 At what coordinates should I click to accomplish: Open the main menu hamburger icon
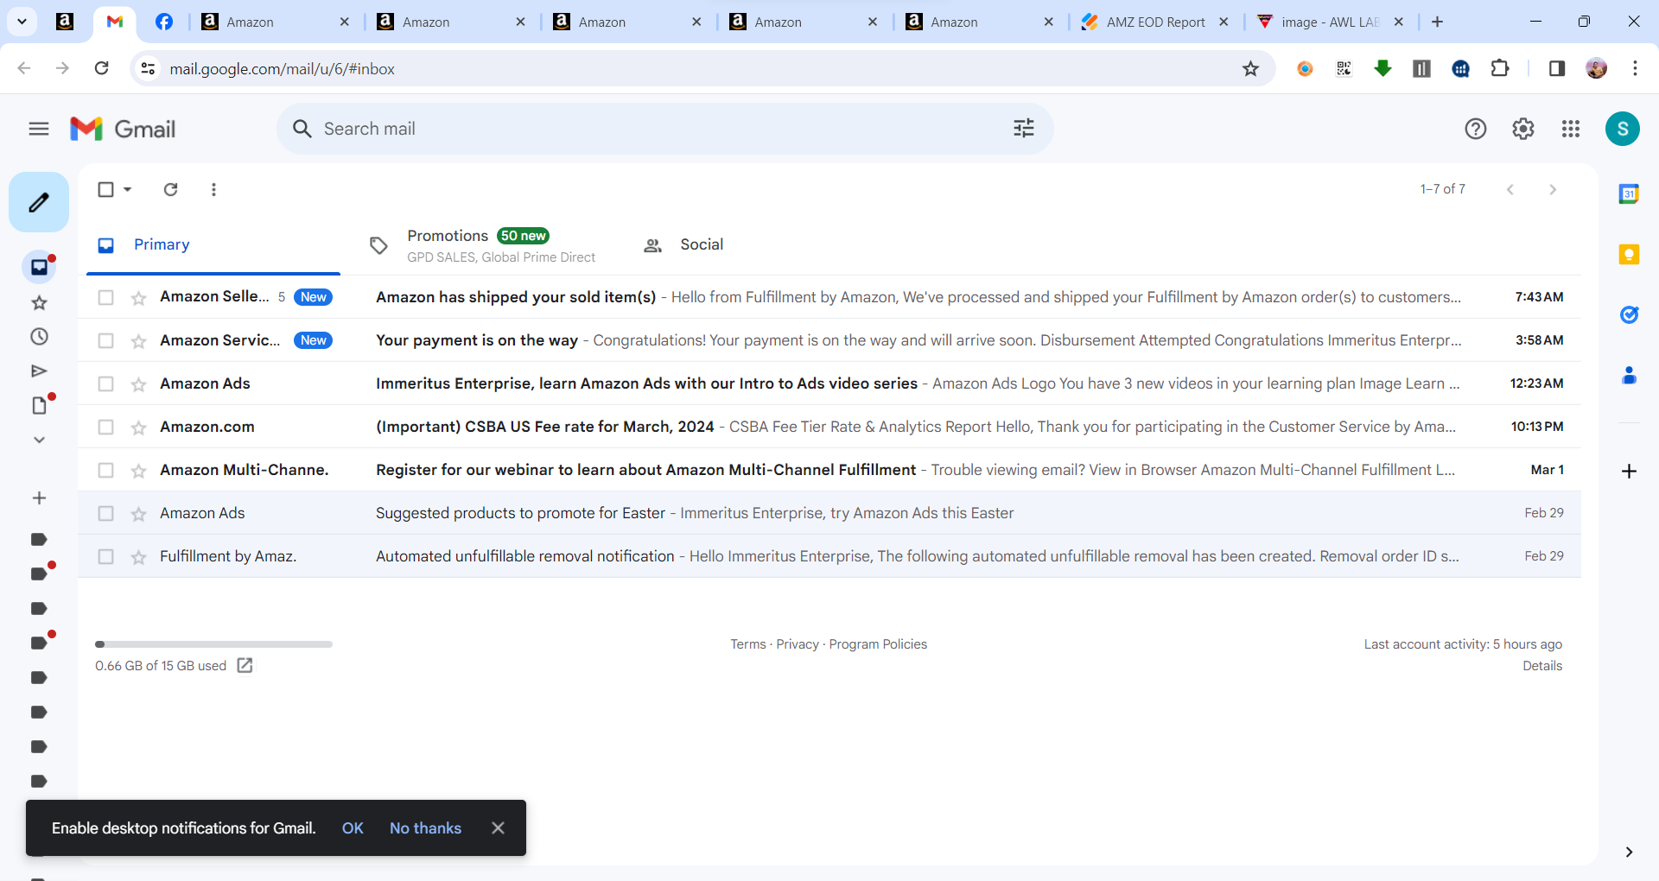pos(39,129)
